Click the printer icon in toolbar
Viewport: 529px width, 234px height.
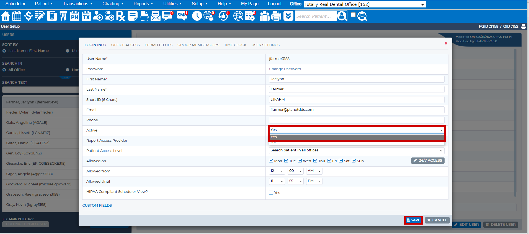[x=276, y=16]
